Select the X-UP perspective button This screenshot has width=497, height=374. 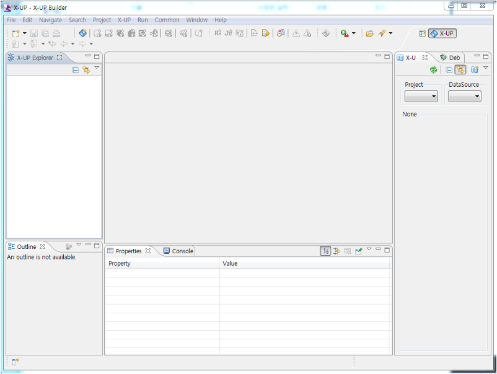click(442, 33)
